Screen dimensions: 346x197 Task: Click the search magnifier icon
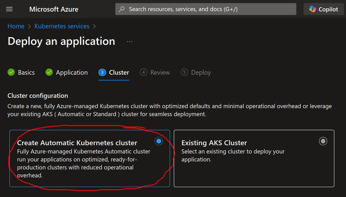(122, 9)
